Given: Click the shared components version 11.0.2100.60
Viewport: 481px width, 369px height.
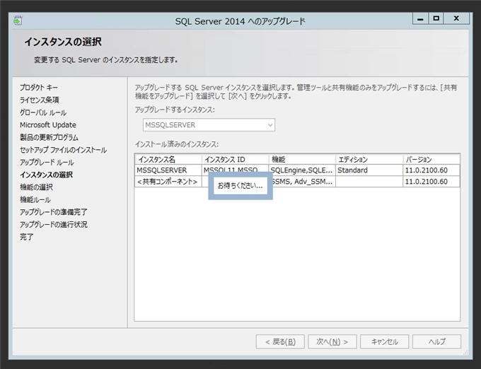Looking at the screenshot, I should pos(431,182).
